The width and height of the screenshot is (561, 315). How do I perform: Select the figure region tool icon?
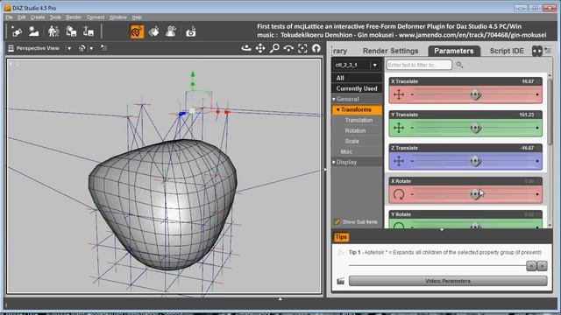pyautogui.click(x=171, y=31)
